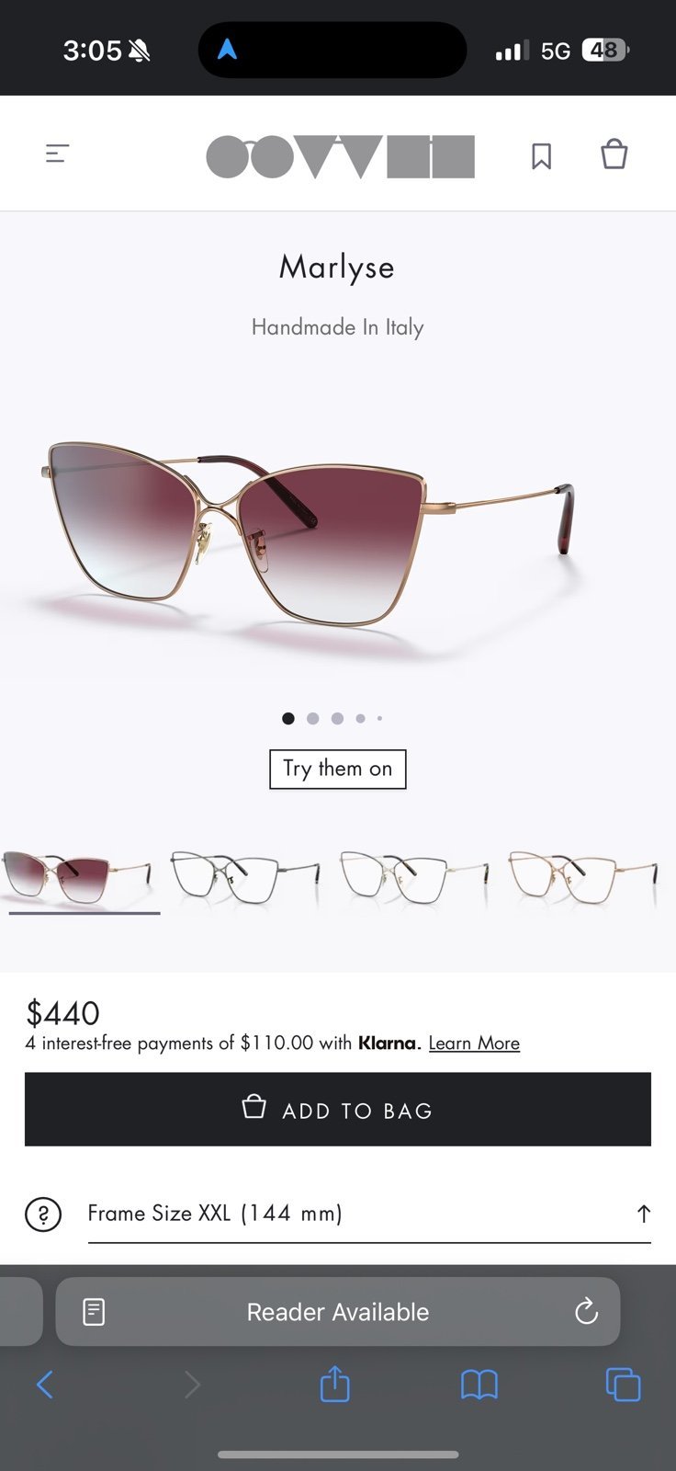
Task: Open the hamburger navigation menu
Action: pos(57,154)
